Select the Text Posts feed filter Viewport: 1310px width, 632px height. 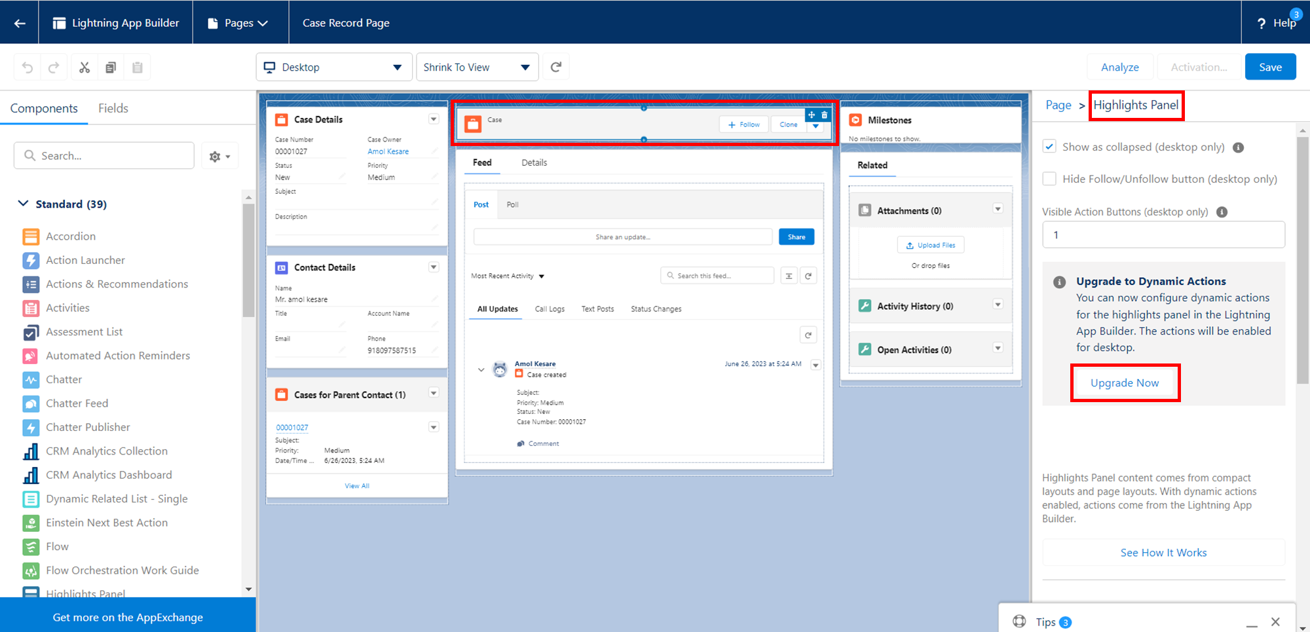click(x=597, y=309)
